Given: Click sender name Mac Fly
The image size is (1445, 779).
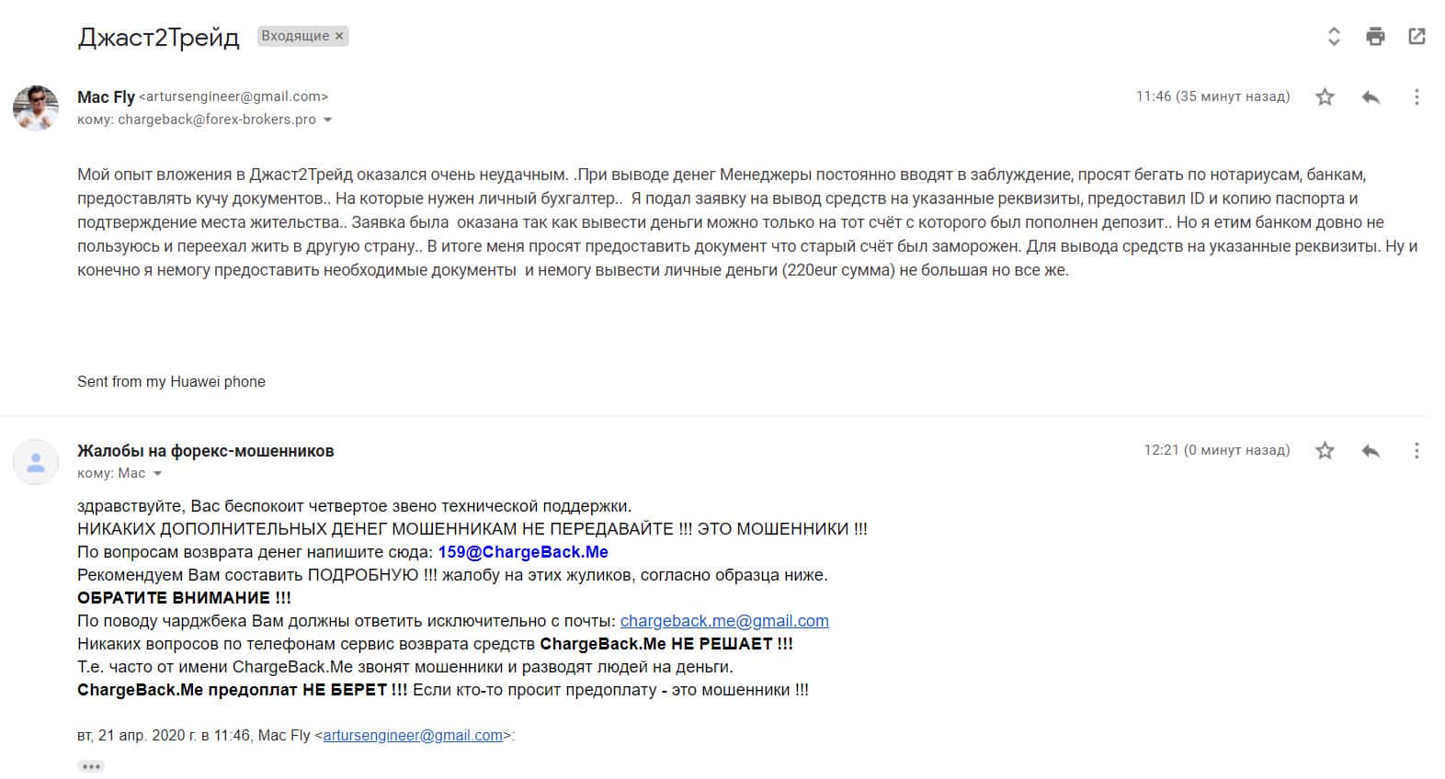Looking at the screenshot, I should (106, 96).
